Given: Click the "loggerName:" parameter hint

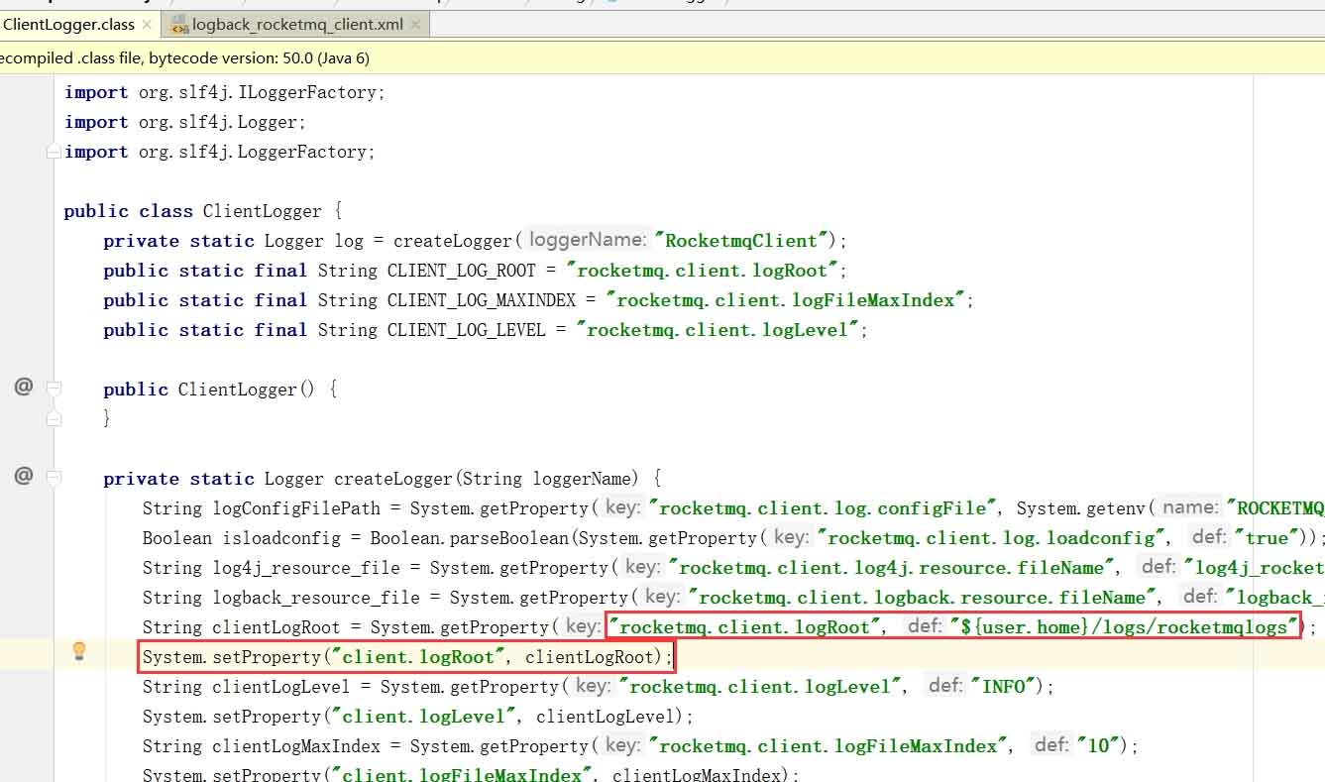Looking at the screenshot, I should tap(589, 240).
